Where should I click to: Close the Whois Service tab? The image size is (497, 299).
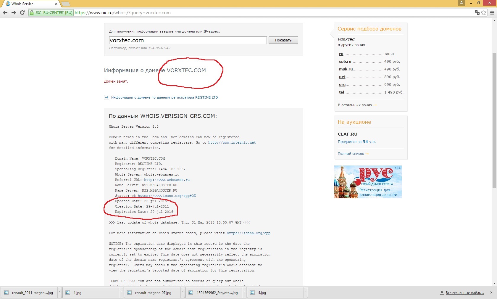click(x=56, y=4)
